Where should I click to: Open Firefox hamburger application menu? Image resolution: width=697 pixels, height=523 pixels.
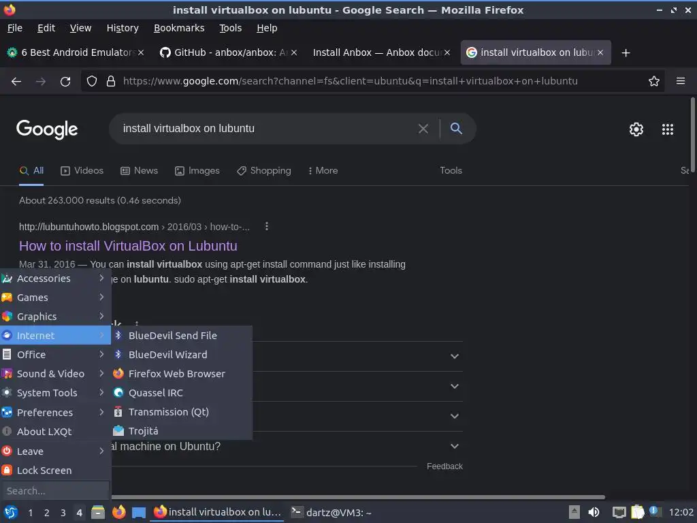point(681,81)
